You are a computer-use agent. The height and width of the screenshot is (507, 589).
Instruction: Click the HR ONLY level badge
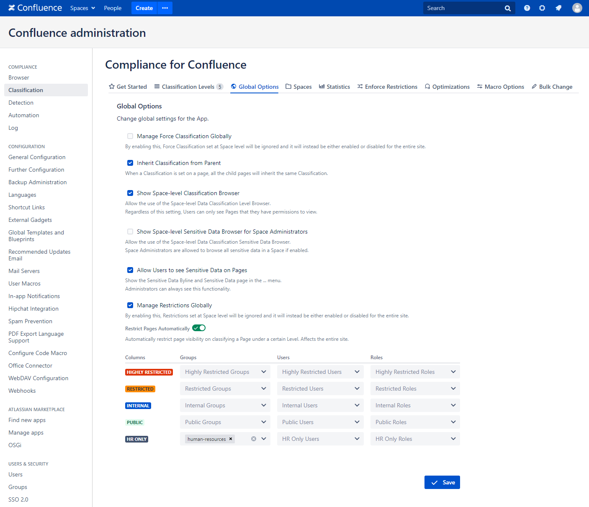(136, 439)
